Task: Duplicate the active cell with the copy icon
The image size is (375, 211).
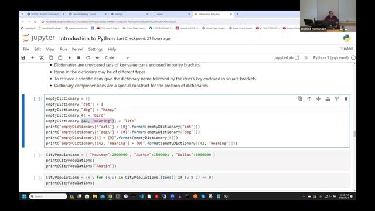Action: coord(300,98)
